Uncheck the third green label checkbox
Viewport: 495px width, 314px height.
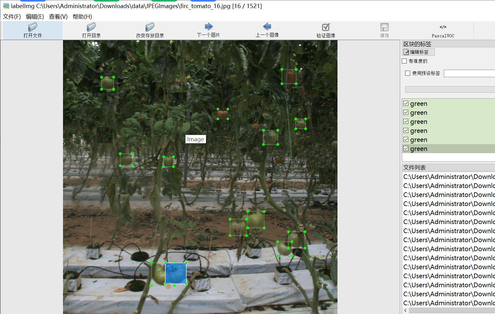point(406,121)
